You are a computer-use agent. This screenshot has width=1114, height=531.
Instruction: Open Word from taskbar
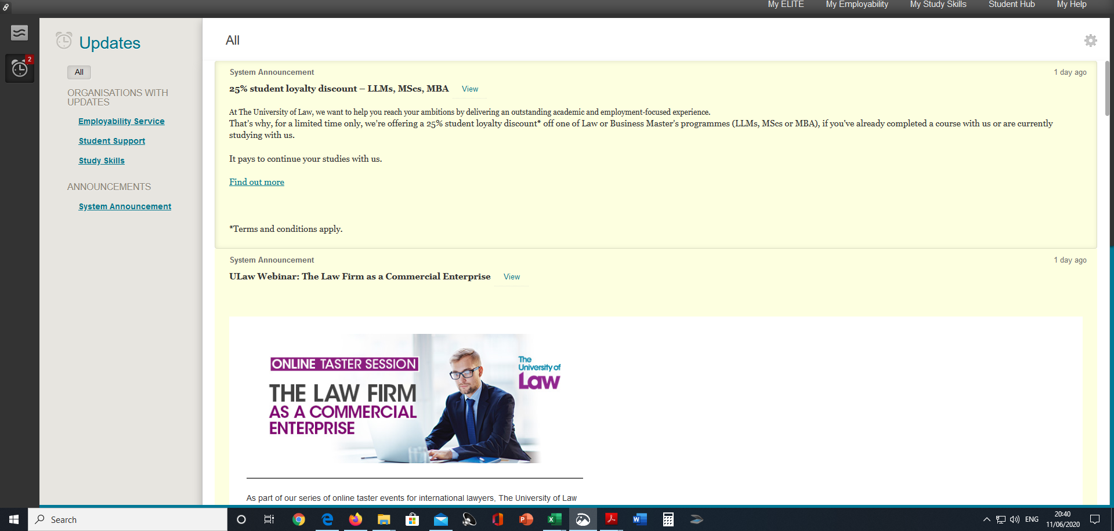pos(639,519)
